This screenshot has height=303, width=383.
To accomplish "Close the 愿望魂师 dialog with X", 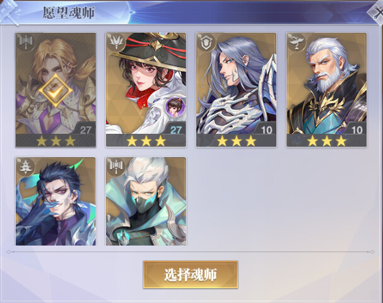I will pyautogui.click(x=376, y=12).
